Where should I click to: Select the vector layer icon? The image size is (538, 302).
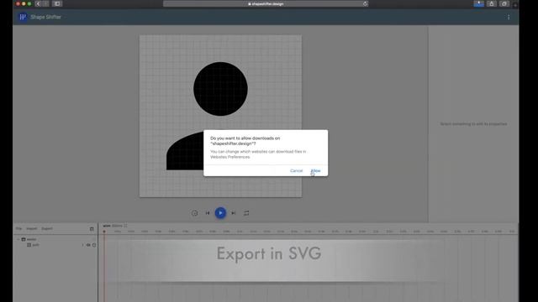(x=24, y=239)
